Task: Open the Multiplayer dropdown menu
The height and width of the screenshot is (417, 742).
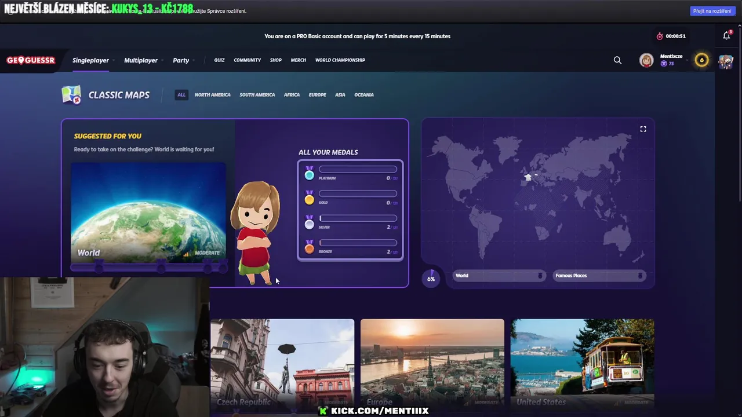Action: (144, 60)
